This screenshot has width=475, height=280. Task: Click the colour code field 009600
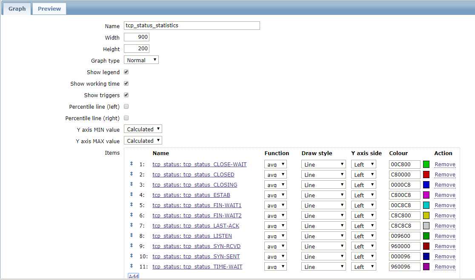(x=405, y=236)
